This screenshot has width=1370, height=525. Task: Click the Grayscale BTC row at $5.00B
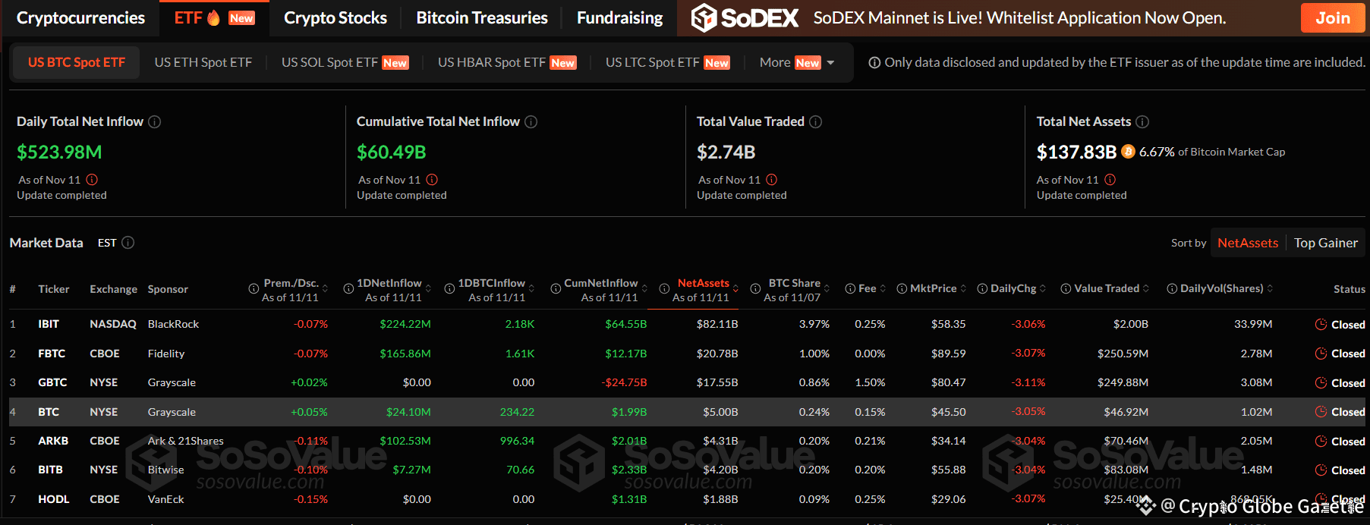click(x=687, y=412)
